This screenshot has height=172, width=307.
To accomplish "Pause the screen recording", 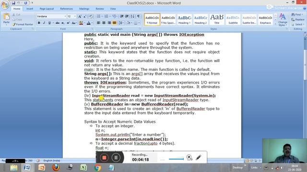I will point(116,158).
